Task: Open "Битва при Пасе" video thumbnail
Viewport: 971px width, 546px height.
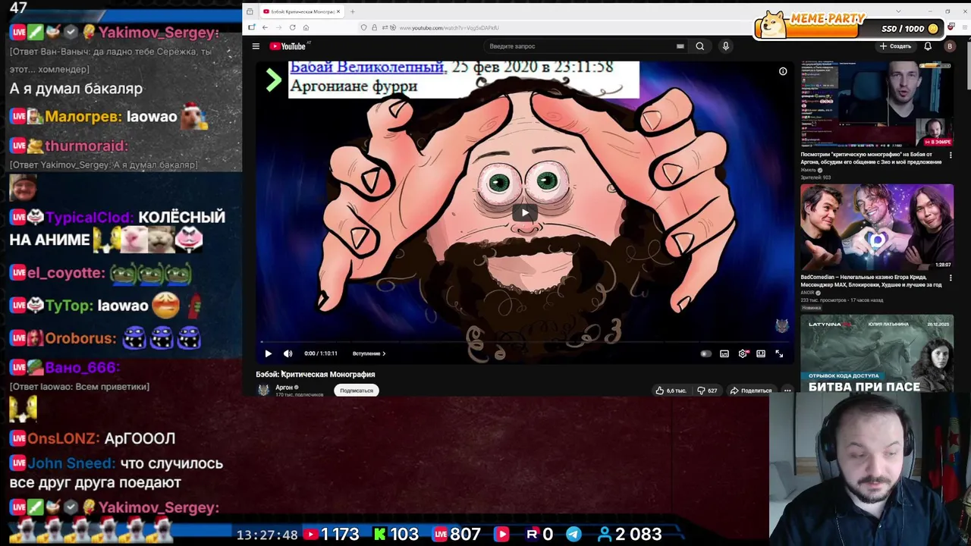Action: click(877, 355)
